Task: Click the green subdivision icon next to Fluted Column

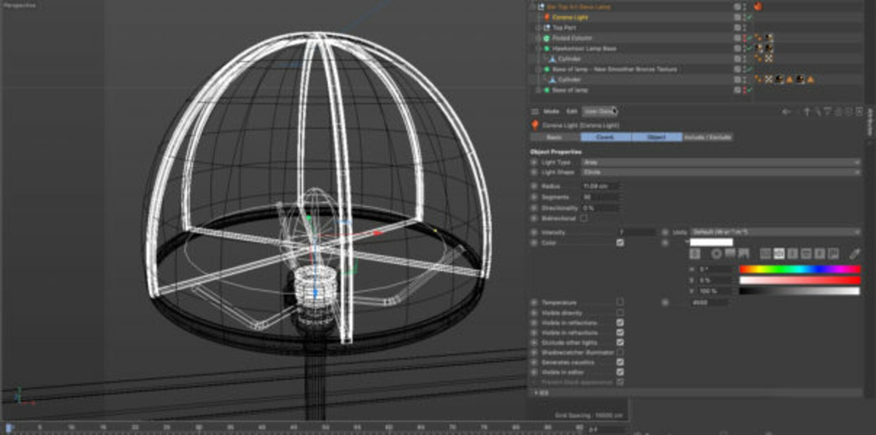Action: coord(547,38)
